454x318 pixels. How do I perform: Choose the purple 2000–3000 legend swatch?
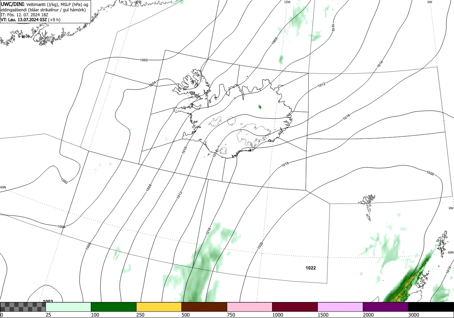tap(386, 307)
